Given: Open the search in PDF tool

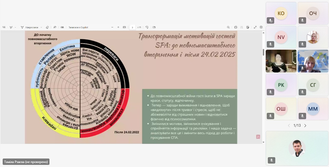Looking at the screenshot, I should 228,27.
